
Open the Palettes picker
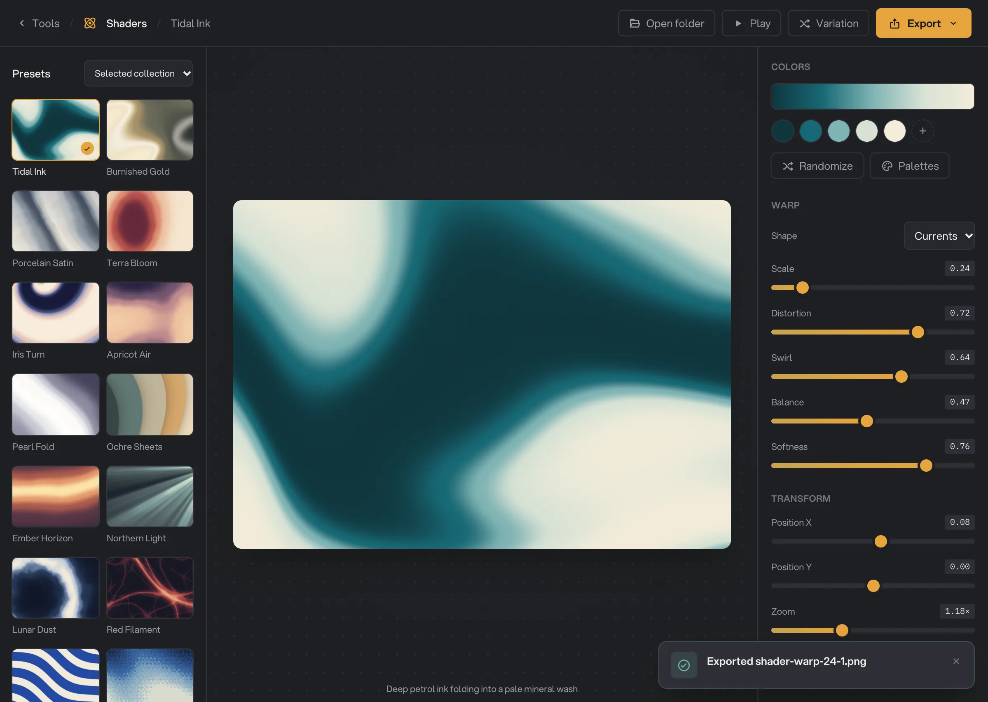click(x=909, y=166)
